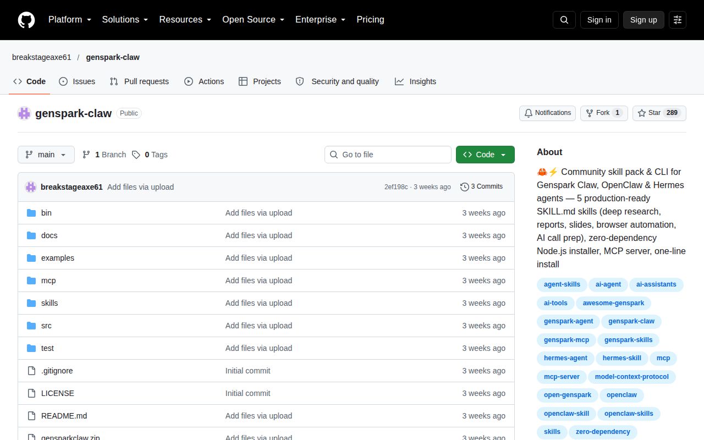Click the Go to file search field
Screen dimensions: 704x440
pos(388,155)
